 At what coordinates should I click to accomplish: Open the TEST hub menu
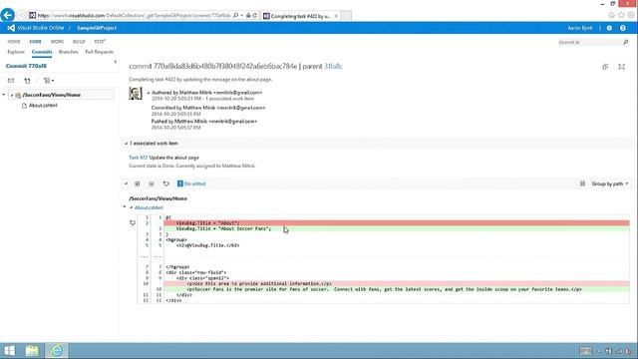pyautogui.click(x=100, y=42)
